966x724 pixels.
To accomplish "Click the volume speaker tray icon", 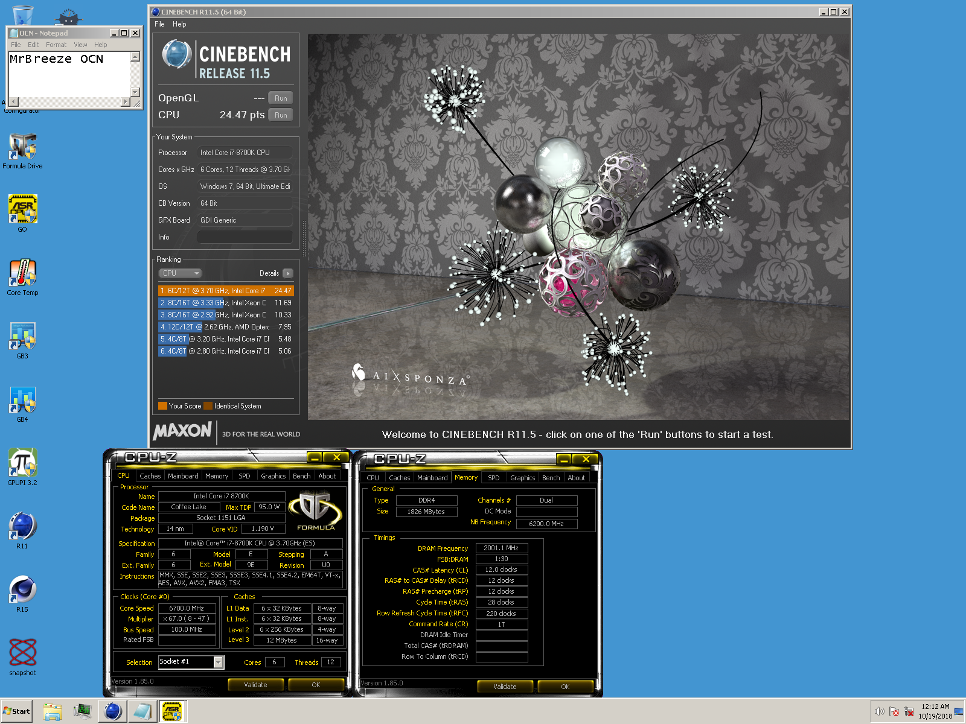I will pos(879,712).
